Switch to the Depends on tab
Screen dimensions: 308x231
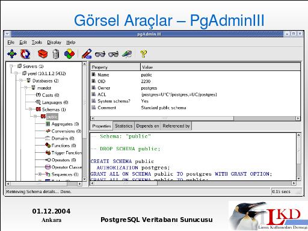(x=147, y=126)
